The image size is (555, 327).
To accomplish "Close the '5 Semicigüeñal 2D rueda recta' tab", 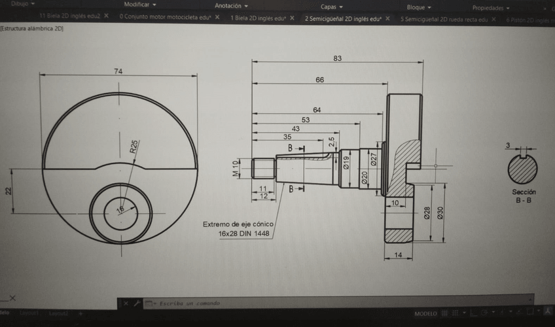I will [x=493, y=20].
